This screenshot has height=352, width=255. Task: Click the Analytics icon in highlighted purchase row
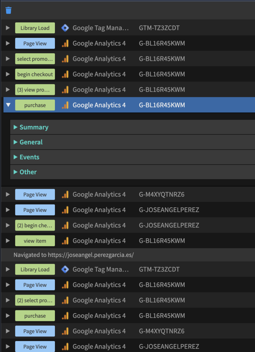pyautogui.click(x=65, y=105)
